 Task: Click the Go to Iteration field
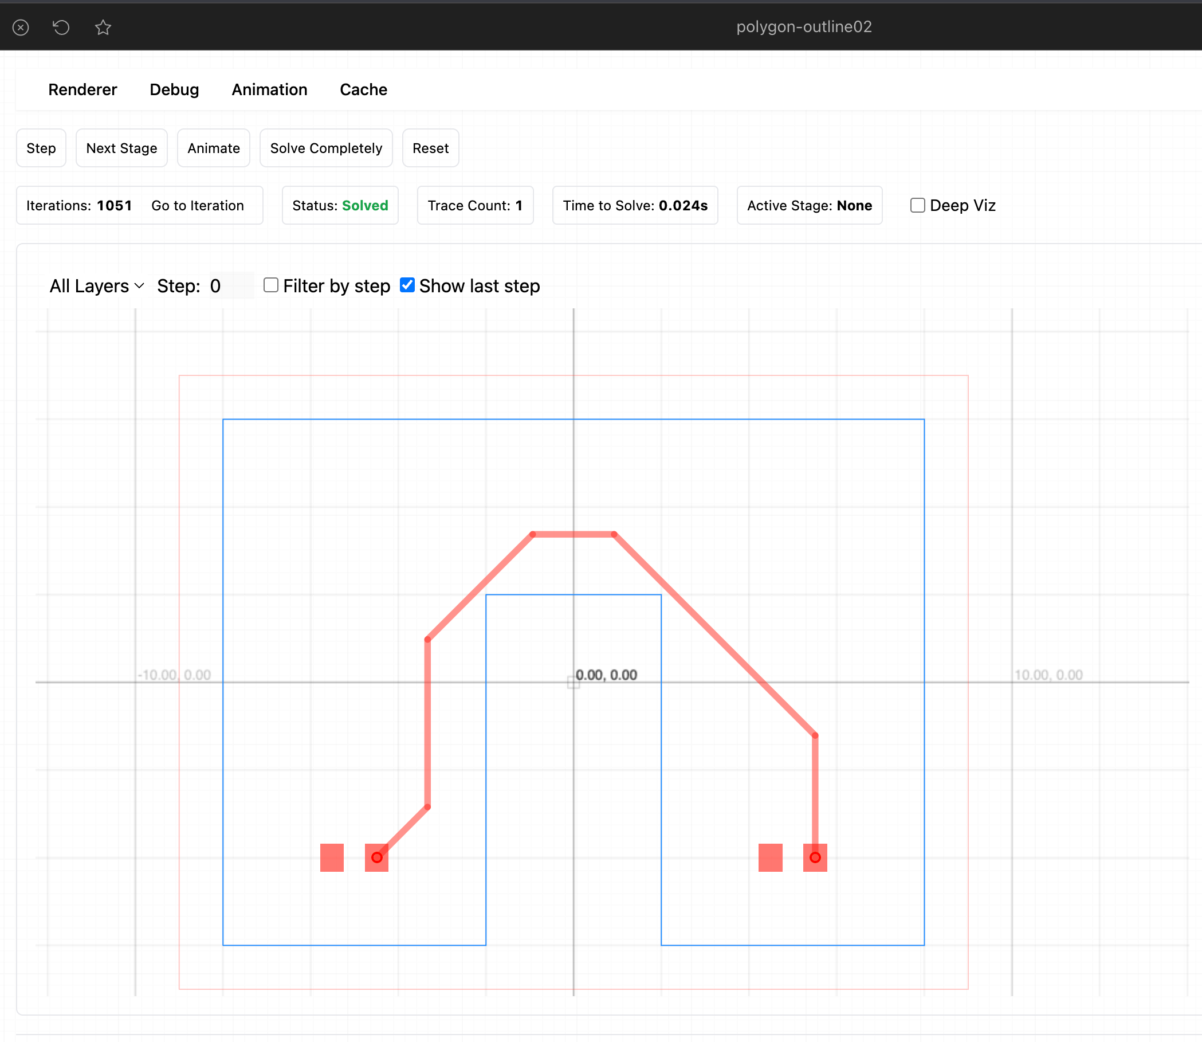point(198,205)
